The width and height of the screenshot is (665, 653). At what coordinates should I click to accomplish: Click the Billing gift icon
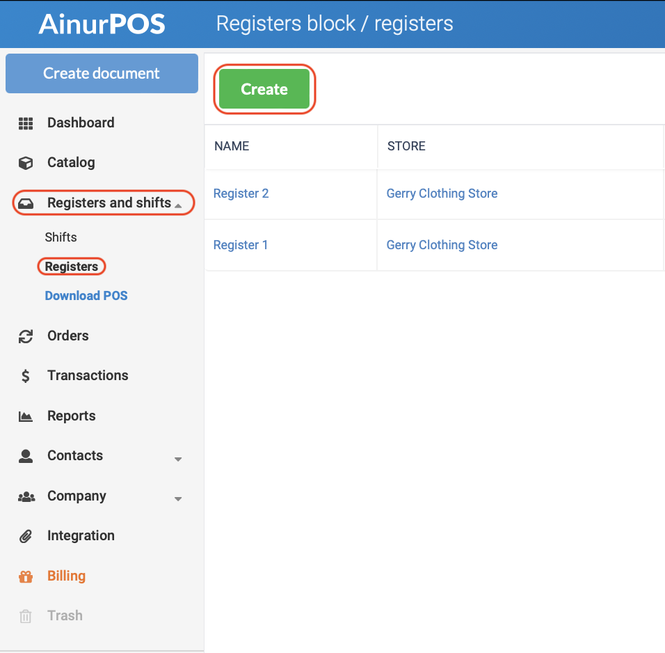coord(26,576)
